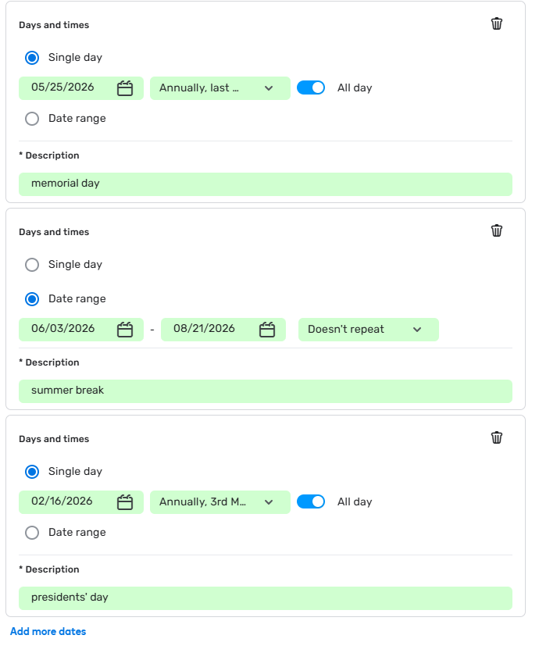Expand the 'Annually, last ...' repeat dropdown
This screenshot has width=539, height=653.
(220, 88)
